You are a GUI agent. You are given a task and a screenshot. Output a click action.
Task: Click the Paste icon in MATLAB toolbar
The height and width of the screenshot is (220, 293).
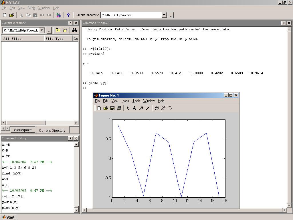35,15
